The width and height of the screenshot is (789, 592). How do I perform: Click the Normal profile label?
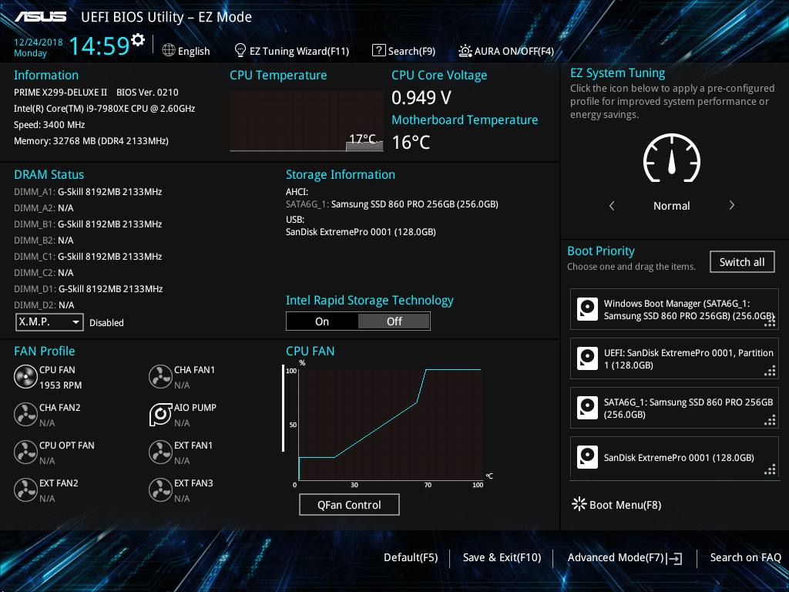click(672, 205)
